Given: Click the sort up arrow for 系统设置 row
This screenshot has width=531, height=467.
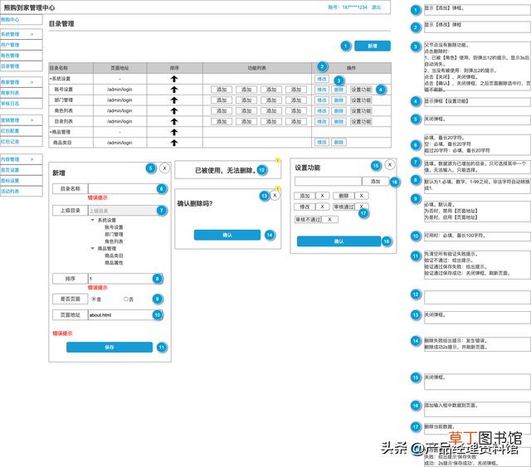Looking at the screenshot, I should tap(174, 79).
